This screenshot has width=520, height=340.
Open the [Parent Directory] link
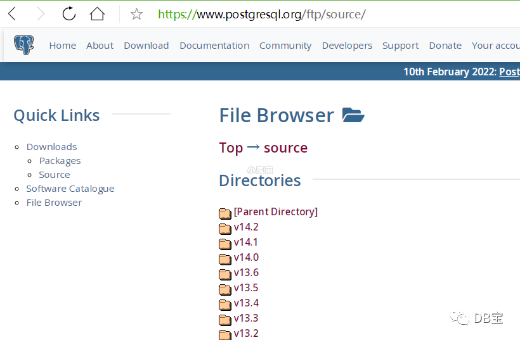pyautogui.click(x=276, y=211)
